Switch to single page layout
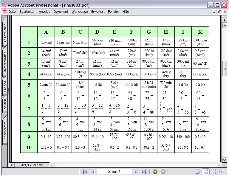The image size is (229, 177). (197, 172)
